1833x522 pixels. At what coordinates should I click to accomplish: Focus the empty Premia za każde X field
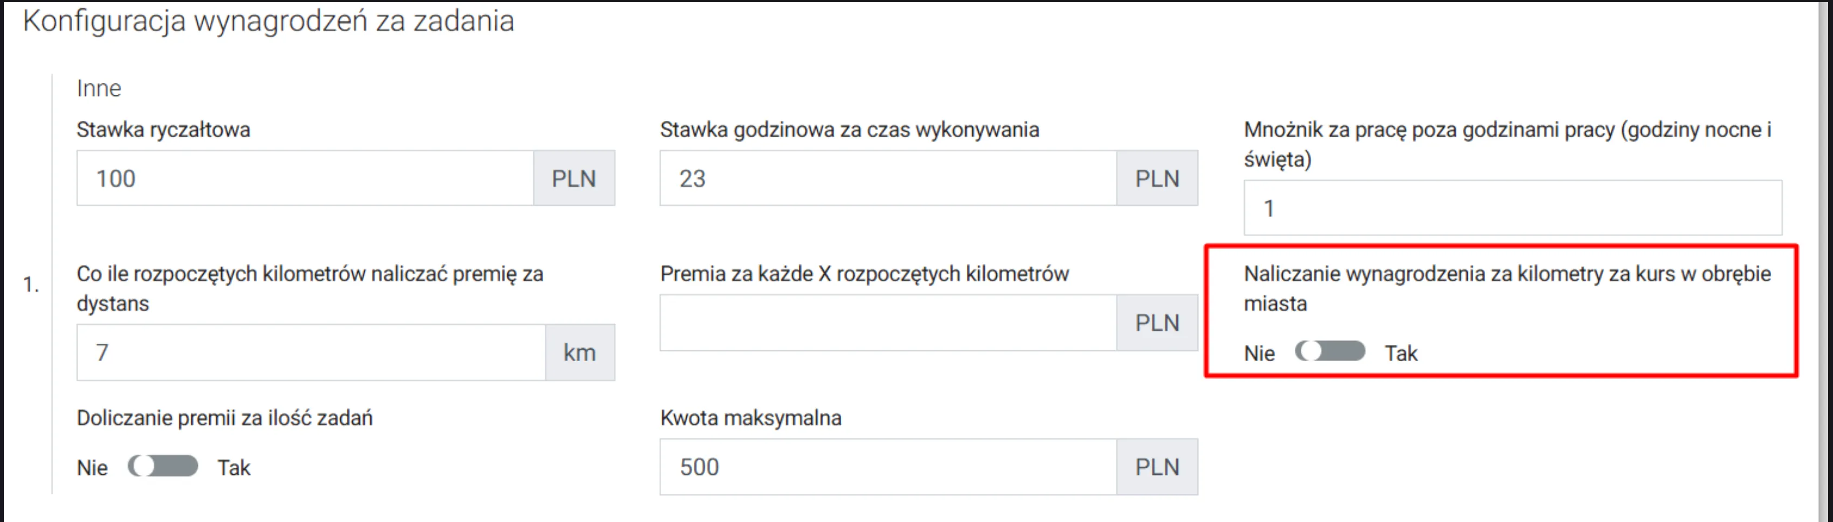887,323
